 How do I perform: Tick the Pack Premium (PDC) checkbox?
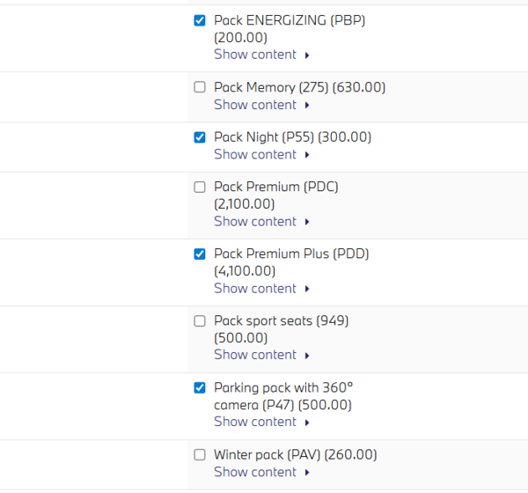[x=200, y=187]
